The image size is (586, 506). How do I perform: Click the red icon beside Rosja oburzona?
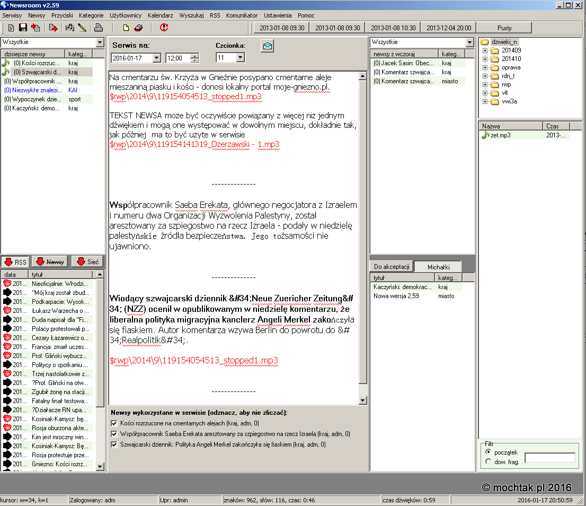tap(7, 428)
